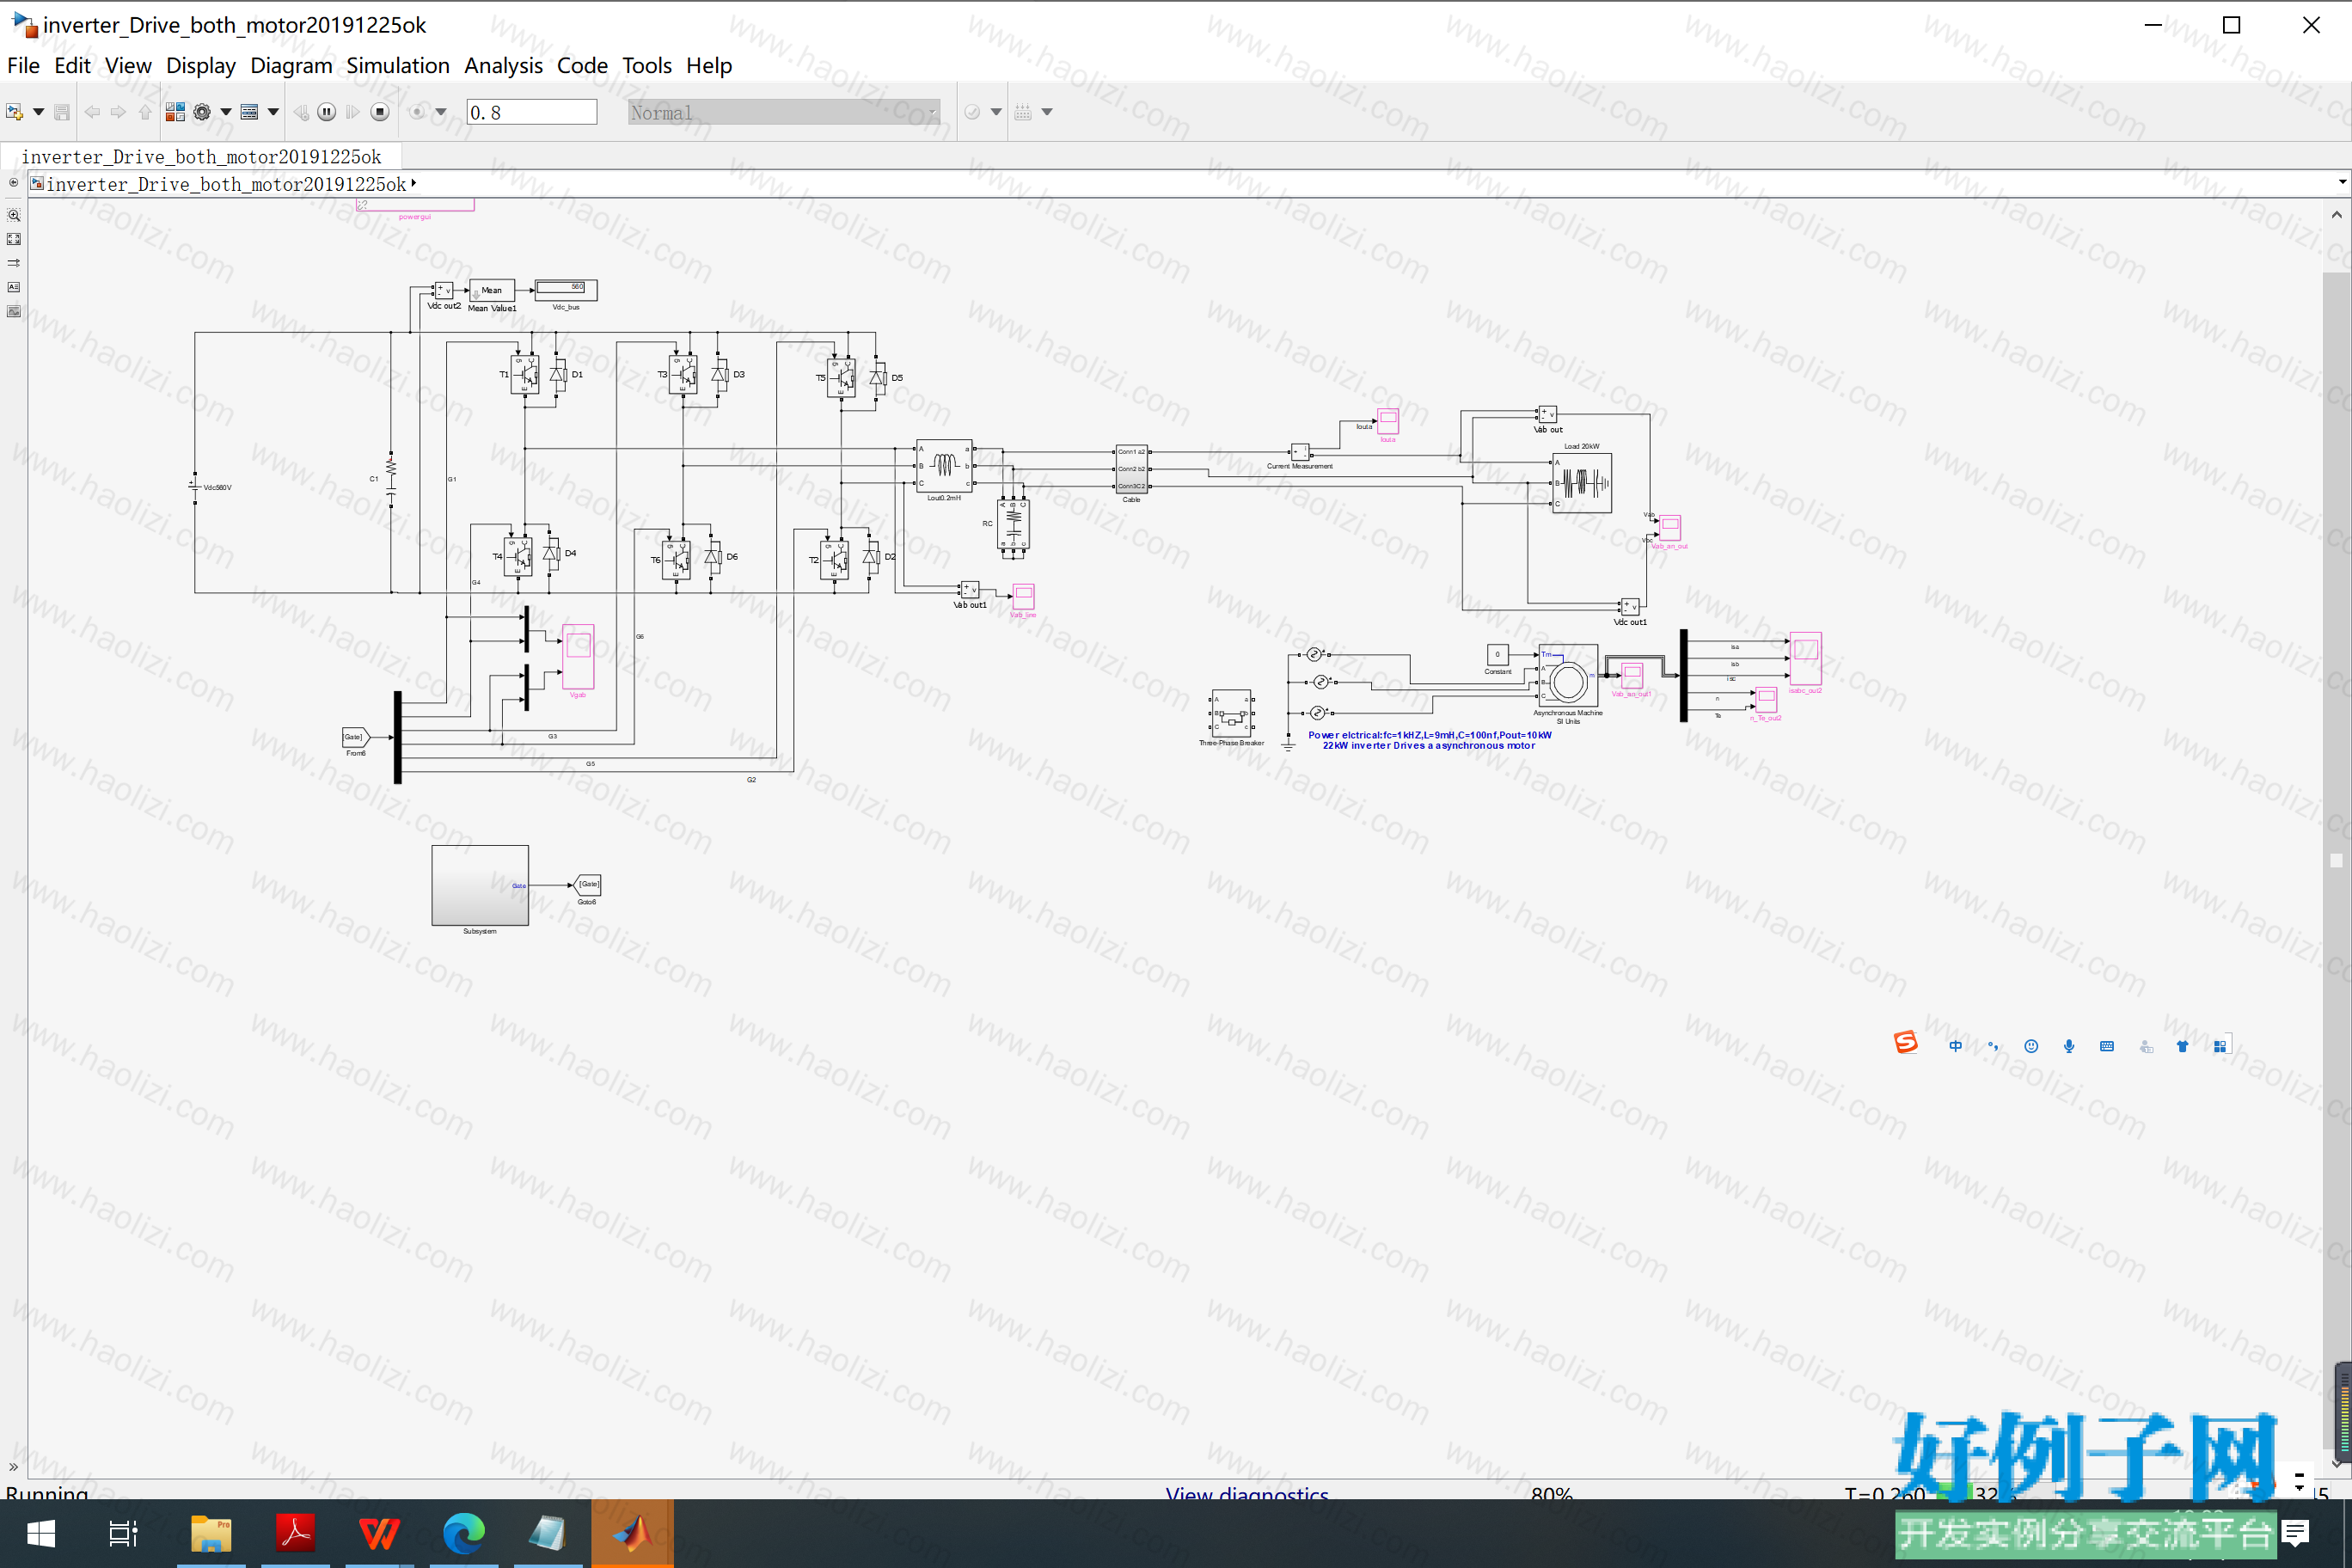Click the Fit to View palette icon
2352x1568 pixels.
pos(14,239)
